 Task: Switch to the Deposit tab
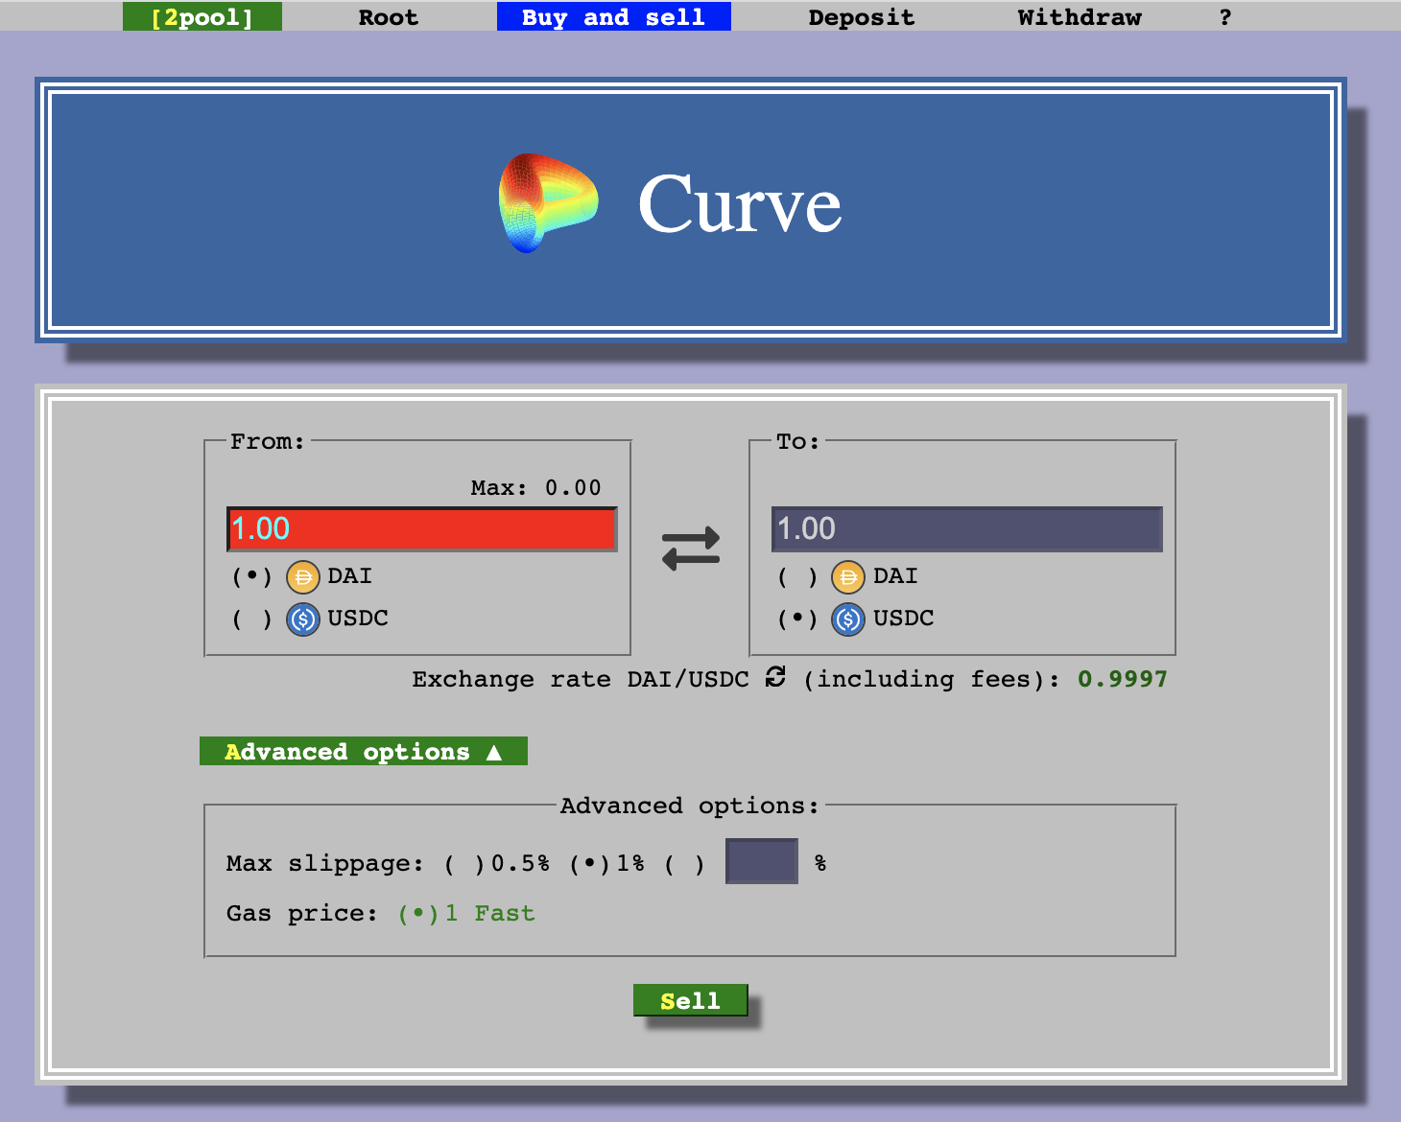coord(861,16)
